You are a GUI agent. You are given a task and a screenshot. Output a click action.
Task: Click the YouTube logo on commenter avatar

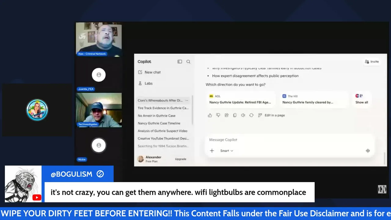[37, 198]
